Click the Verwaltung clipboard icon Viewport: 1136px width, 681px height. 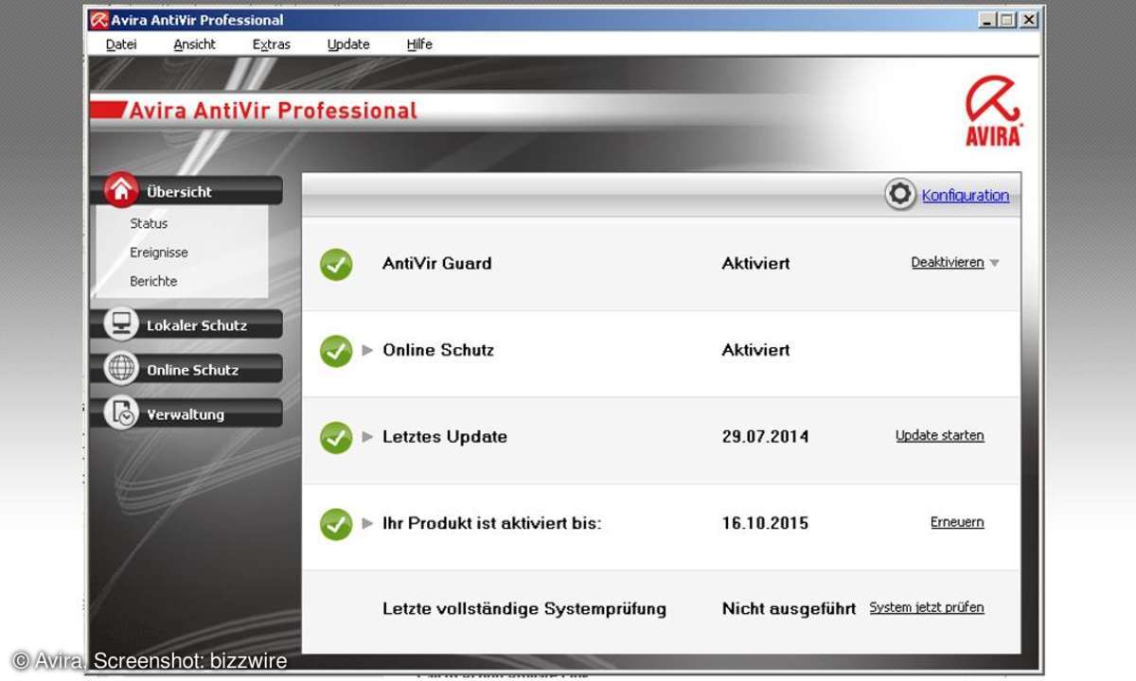(x=121, y=413)
